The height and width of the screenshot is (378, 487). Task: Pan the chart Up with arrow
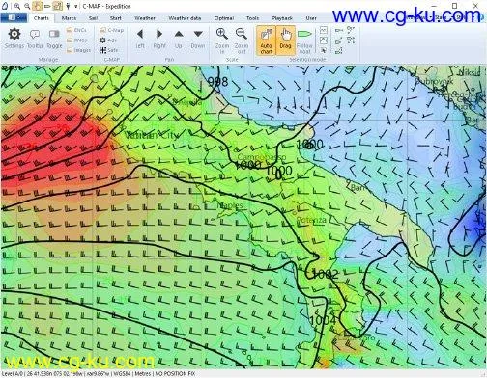(179, 38)
